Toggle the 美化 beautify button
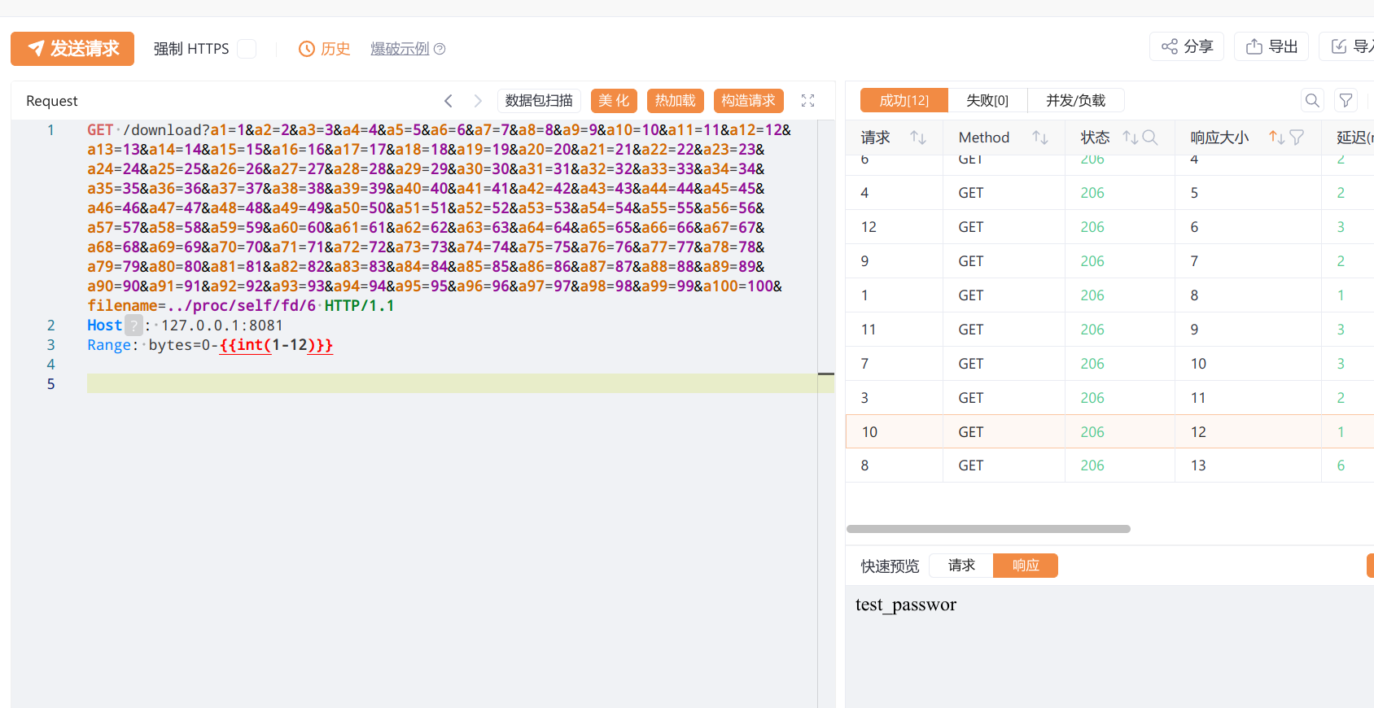Screen dimensions: 1374x708 coord(614,101)
